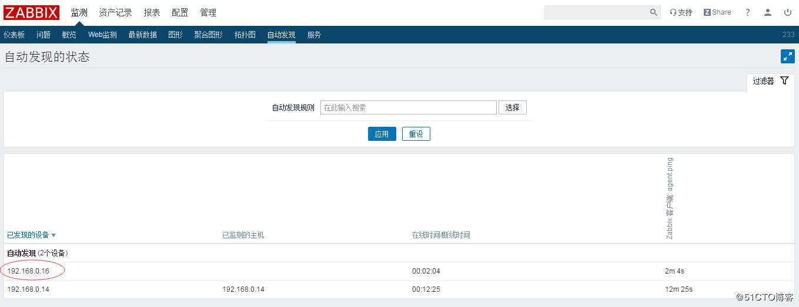The height and width of the screenshot is (307, 799).
Task: Select the 自动发现 submenu
Action: point(281,35)
